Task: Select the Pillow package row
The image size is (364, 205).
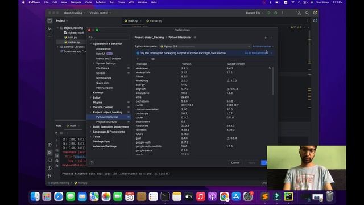Action: [202, 76]
